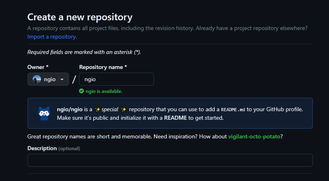Use suggested name vigilant-octo-potato
The width and height of the screenshot is (329, 181).
[254, 136]
